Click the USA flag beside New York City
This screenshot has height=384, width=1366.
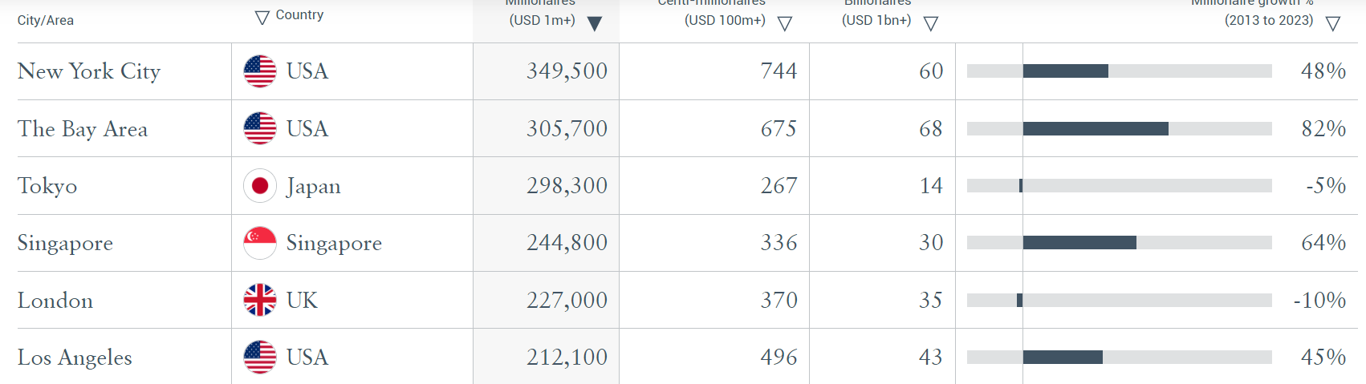point(260,71)
